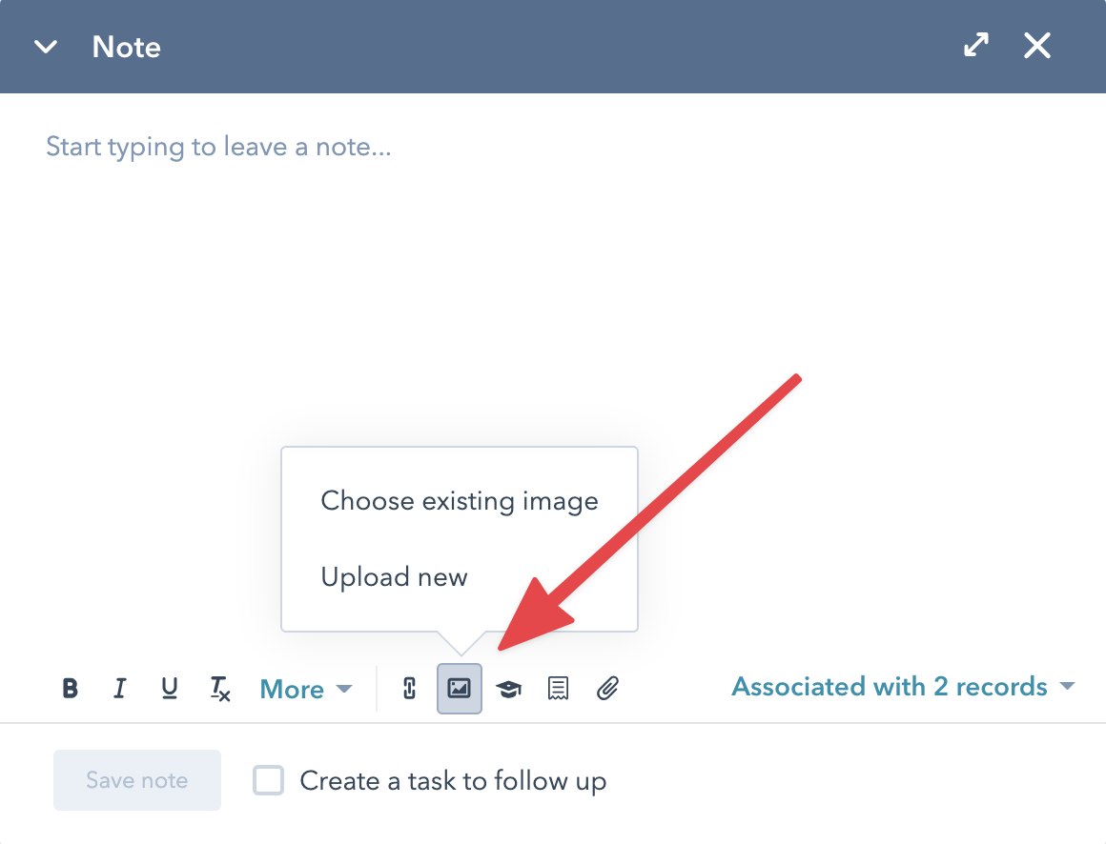The width and height of the screenshot is (1106, 844).
Task: Clear text formatting
Action: pos(220,689)
